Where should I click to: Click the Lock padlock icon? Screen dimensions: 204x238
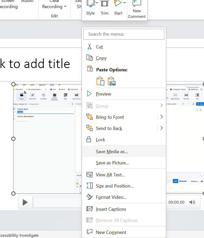click(89, 139)
